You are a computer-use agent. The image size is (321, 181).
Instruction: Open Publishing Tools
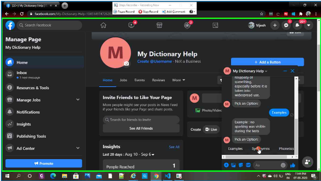(45, 136)
